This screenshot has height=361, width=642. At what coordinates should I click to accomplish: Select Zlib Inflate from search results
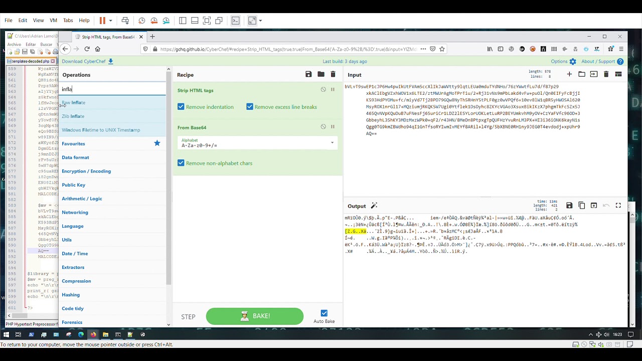[x=112, y=116]
